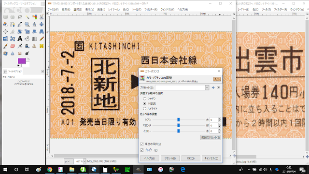The height and width of the screenshot is (174, 309).
Task: Select the Eraser tool
Action: point(13,46)
